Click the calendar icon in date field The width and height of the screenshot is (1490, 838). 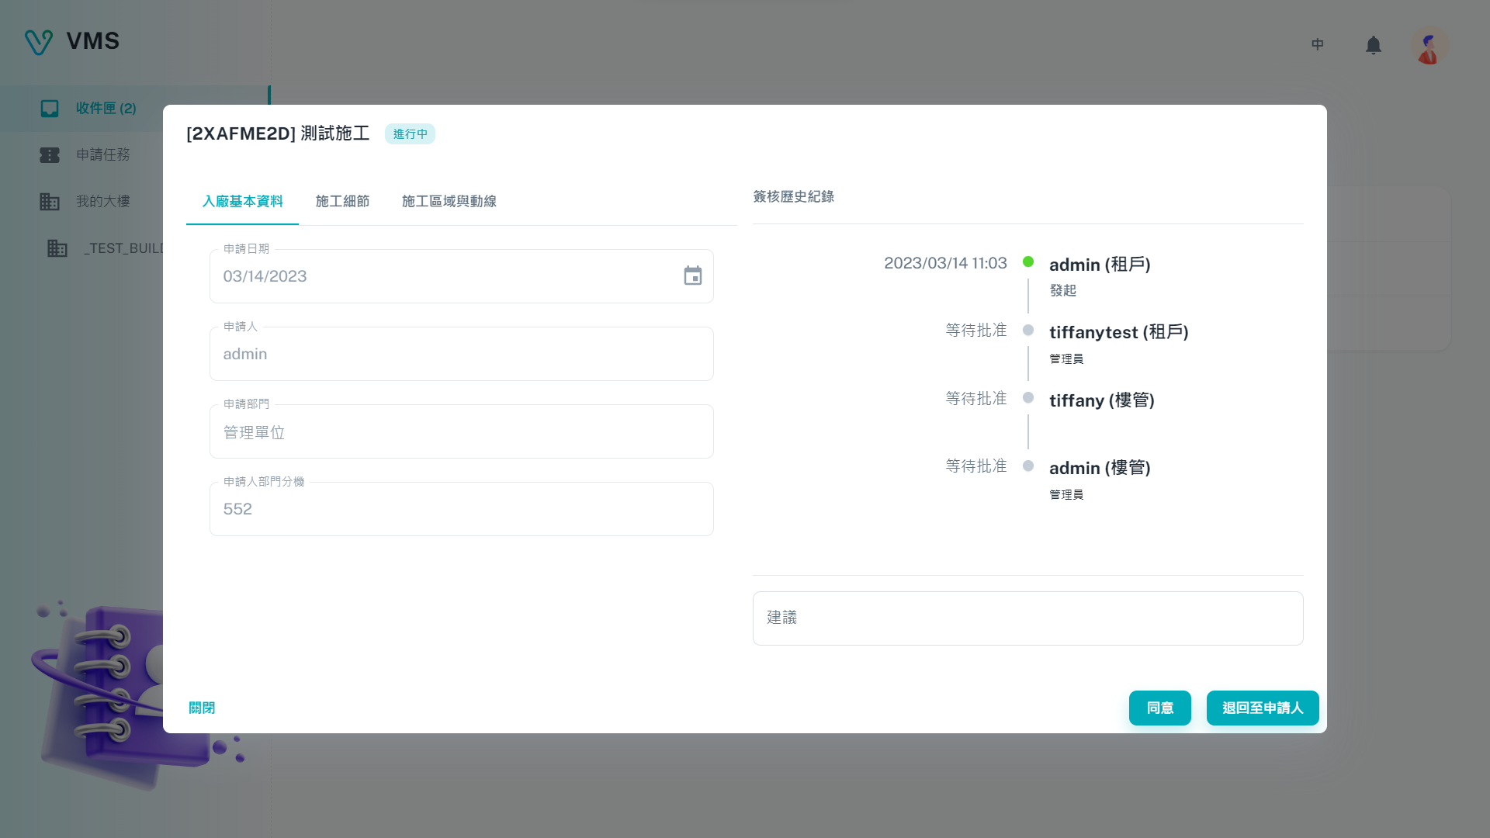point(692,276)
